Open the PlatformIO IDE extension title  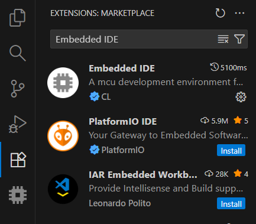click(123, 121)
